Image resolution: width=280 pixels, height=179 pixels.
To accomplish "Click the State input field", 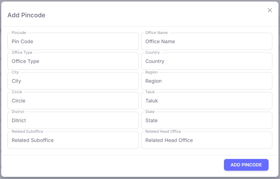I will coord(206,121).
